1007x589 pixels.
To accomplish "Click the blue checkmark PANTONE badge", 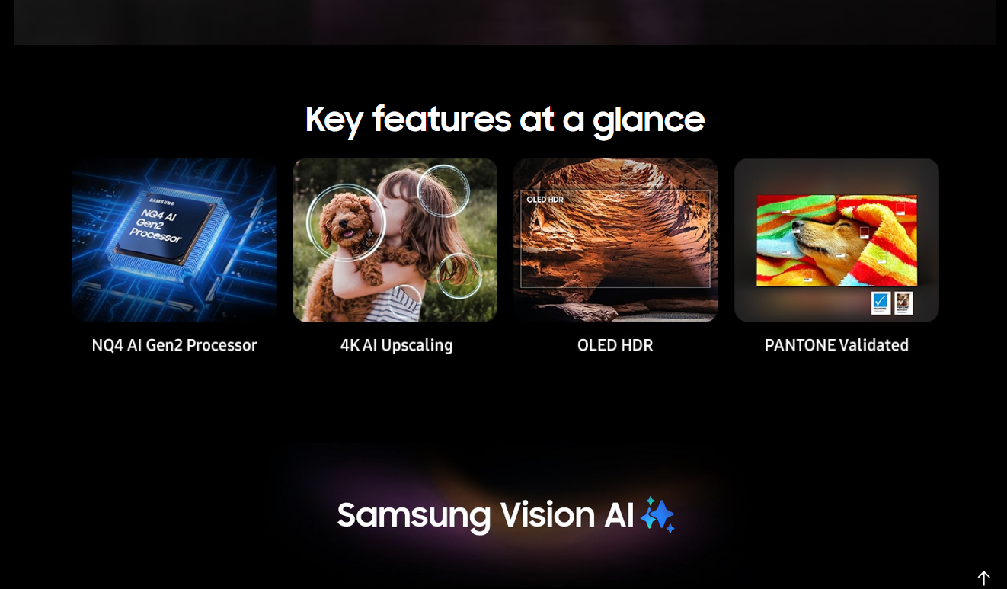I will click(881, 303).
